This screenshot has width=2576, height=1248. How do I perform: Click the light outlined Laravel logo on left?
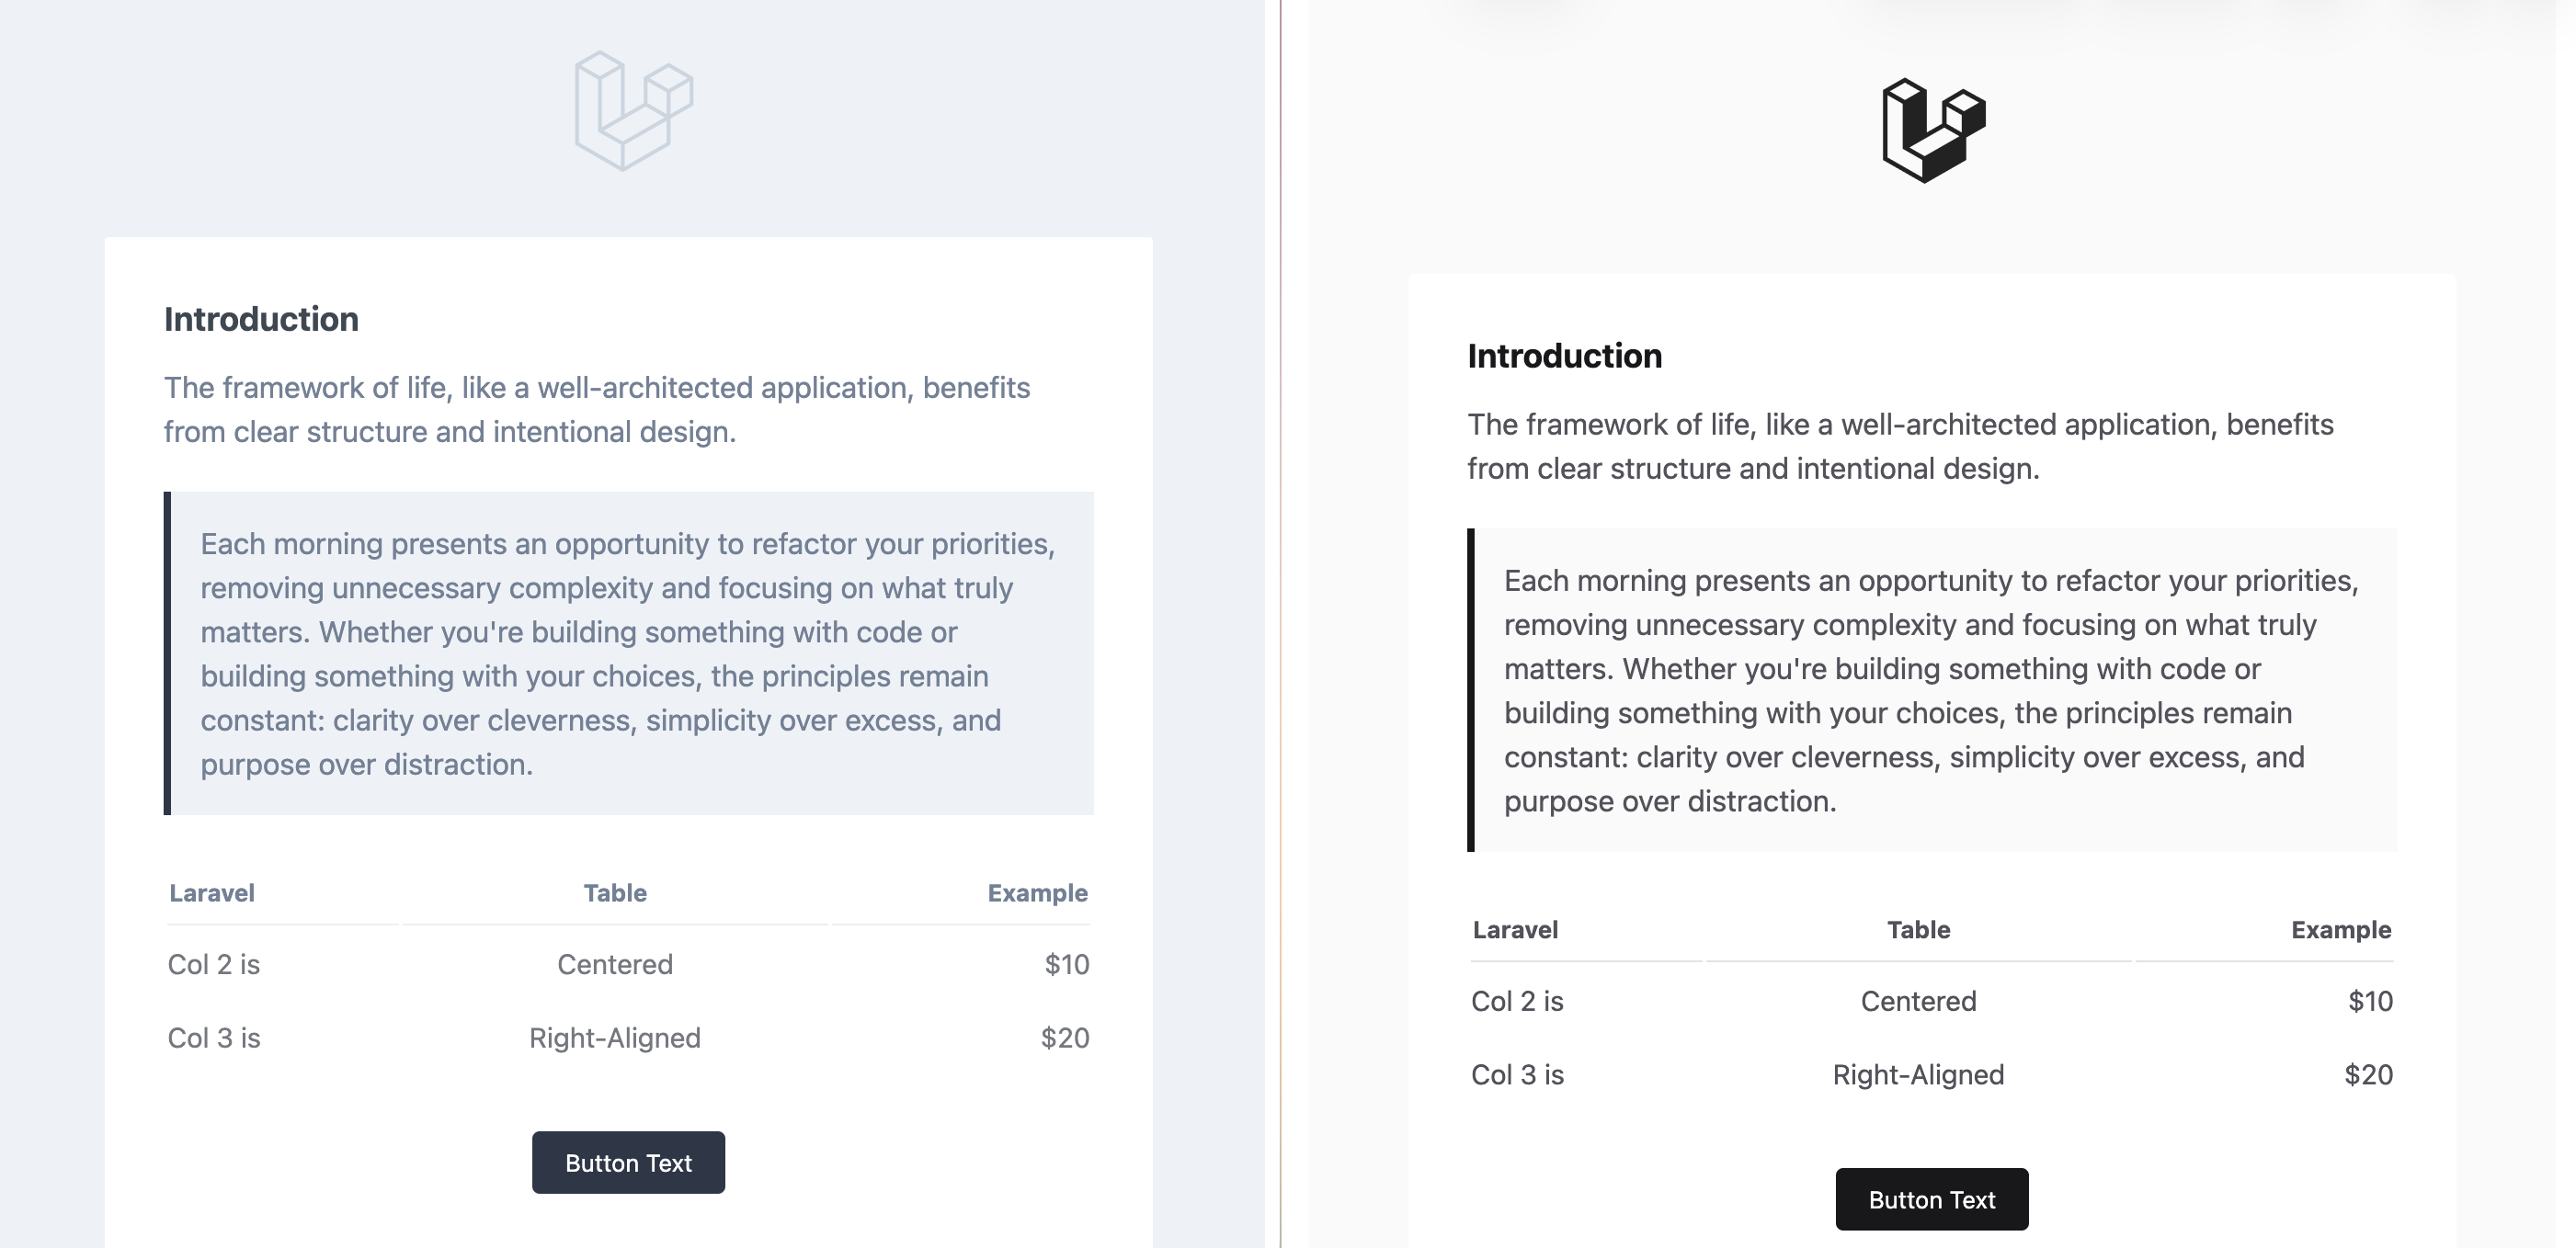click(633, 111)
